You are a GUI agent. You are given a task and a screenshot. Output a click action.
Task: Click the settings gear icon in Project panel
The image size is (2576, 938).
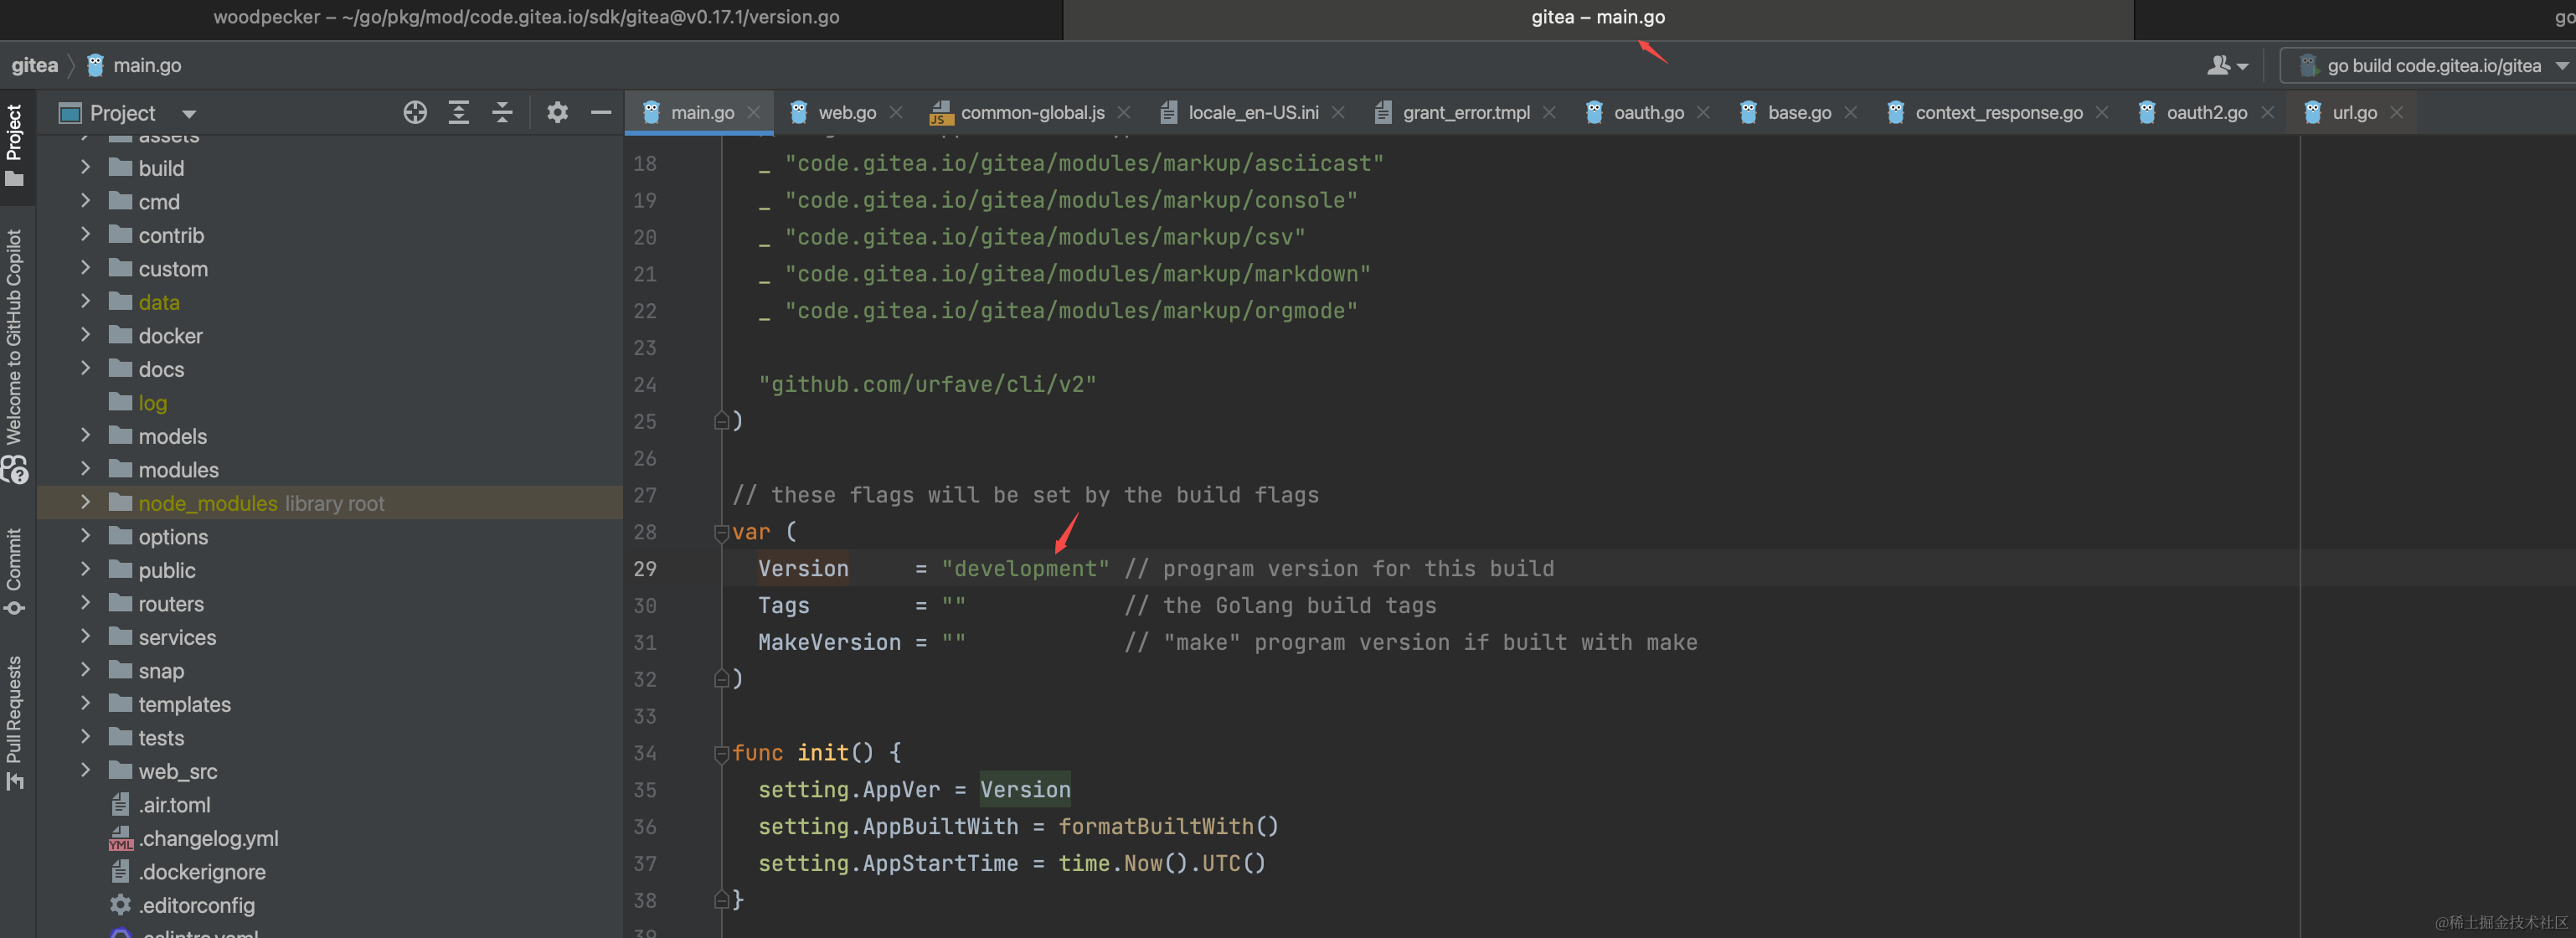[x=557, y=111]
